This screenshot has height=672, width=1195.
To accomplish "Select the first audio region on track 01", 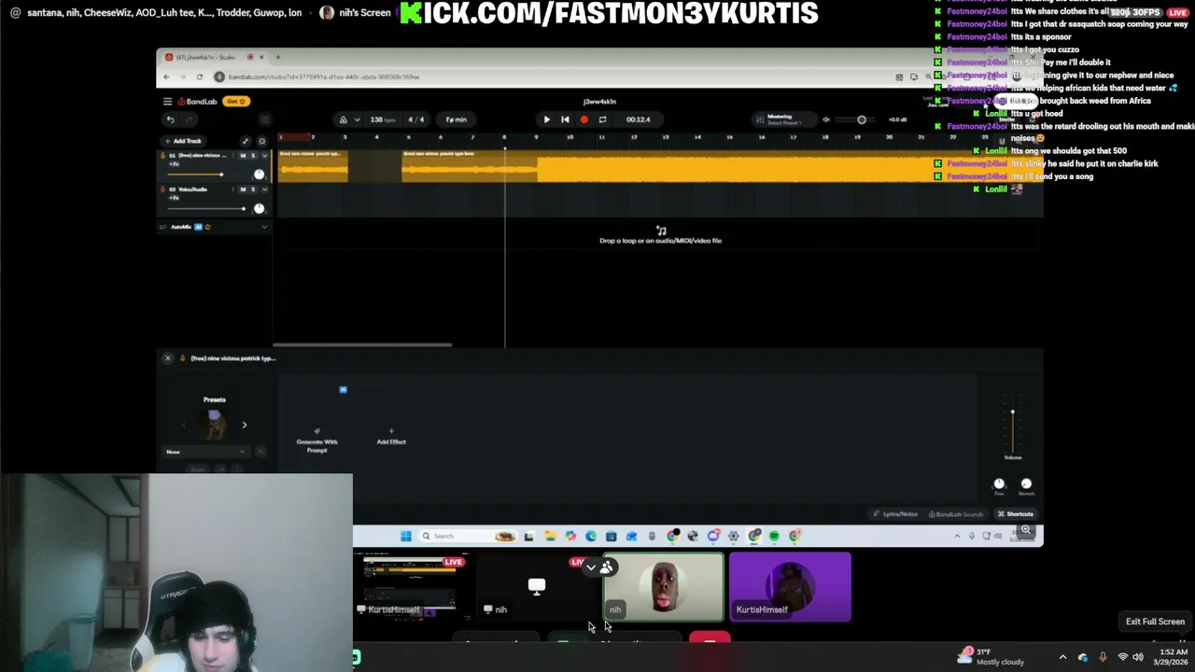I will coord(313,165).
